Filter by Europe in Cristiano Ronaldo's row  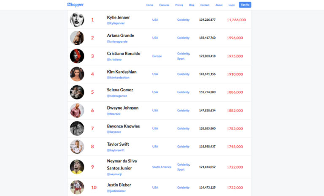[x=157, y=56]
